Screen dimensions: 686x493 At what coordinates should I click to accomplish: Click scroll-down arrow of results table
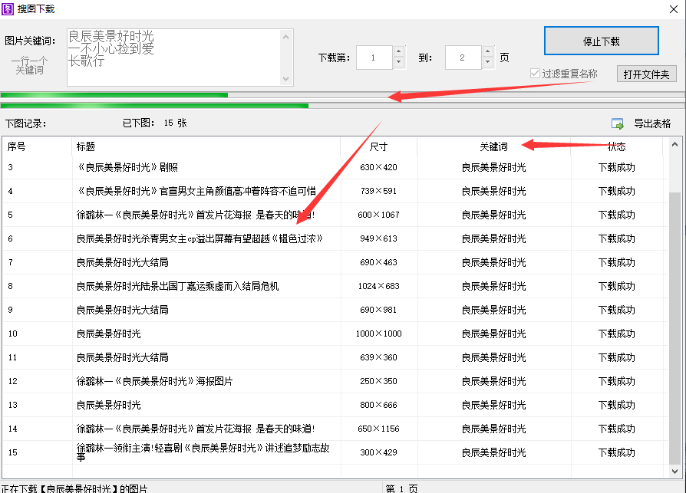(674, 471)
